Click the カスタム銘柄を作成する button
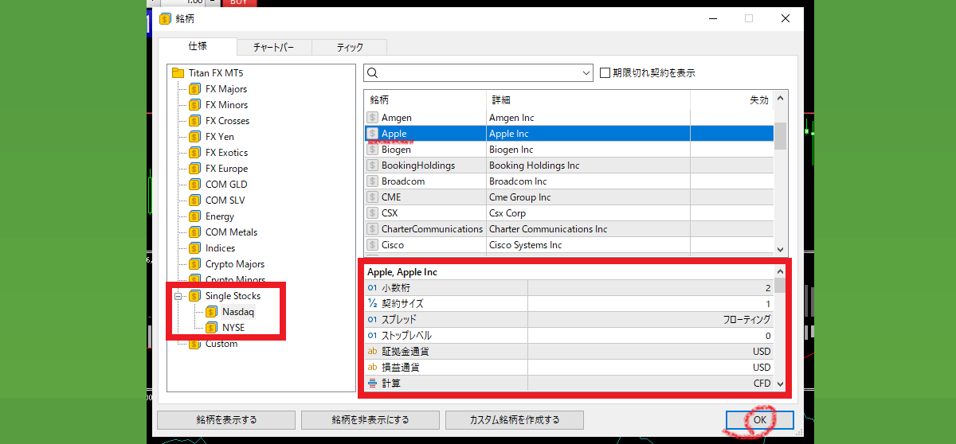956x444 pixels. tap(515, 420)
